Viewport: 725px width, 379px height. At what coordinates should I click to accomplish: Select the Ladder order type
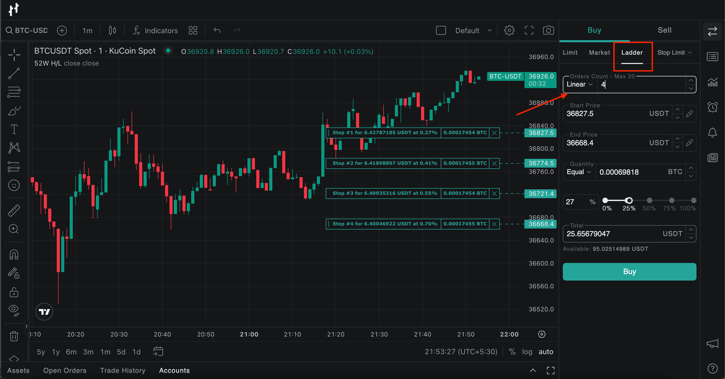coord(632,53)
